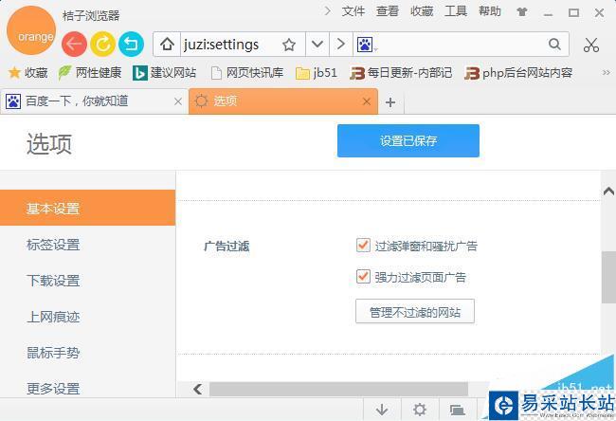
Task: Open the 工具 menu
Action: coord(456,11)
